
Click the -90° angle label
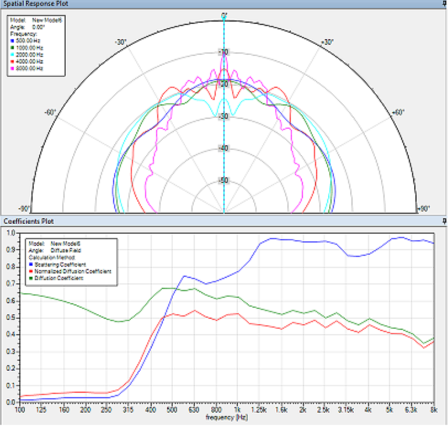pos(24,209)
